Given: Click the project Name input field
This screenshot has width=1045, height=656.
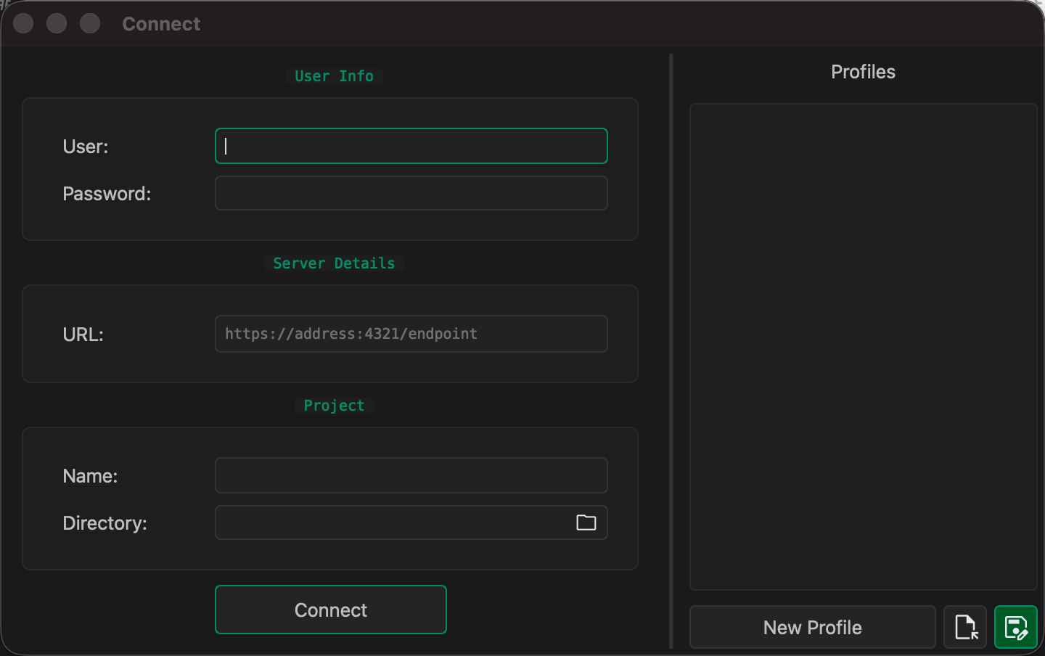Looking at the screenshot, I should tap(411, 476).
